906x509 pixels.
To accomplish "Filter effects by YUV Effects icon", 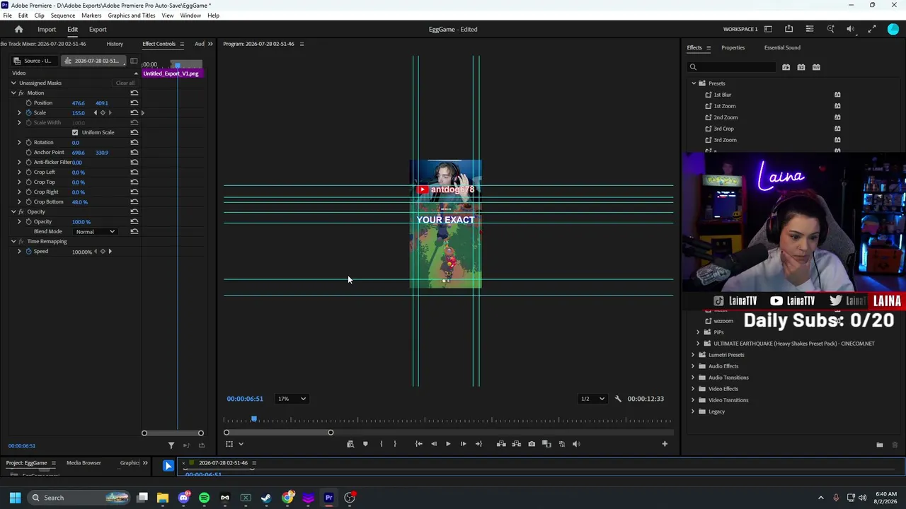I will pos(816,67).
